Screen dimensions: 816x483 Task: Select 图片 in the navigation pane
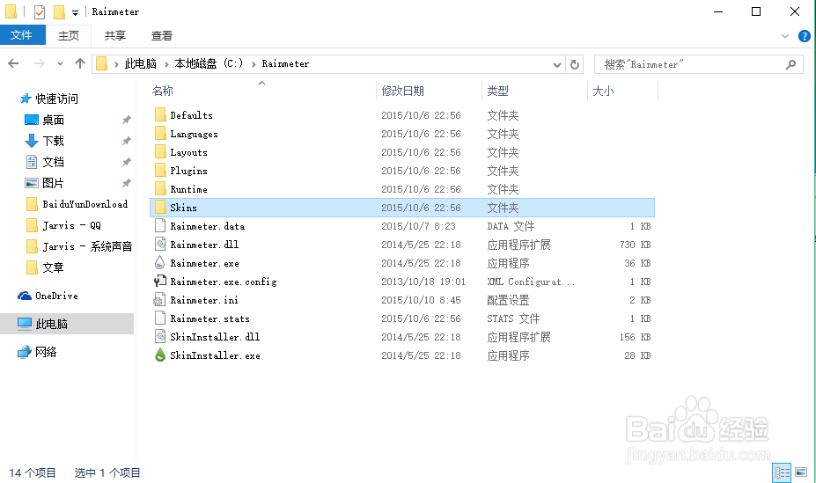[53, 183]
